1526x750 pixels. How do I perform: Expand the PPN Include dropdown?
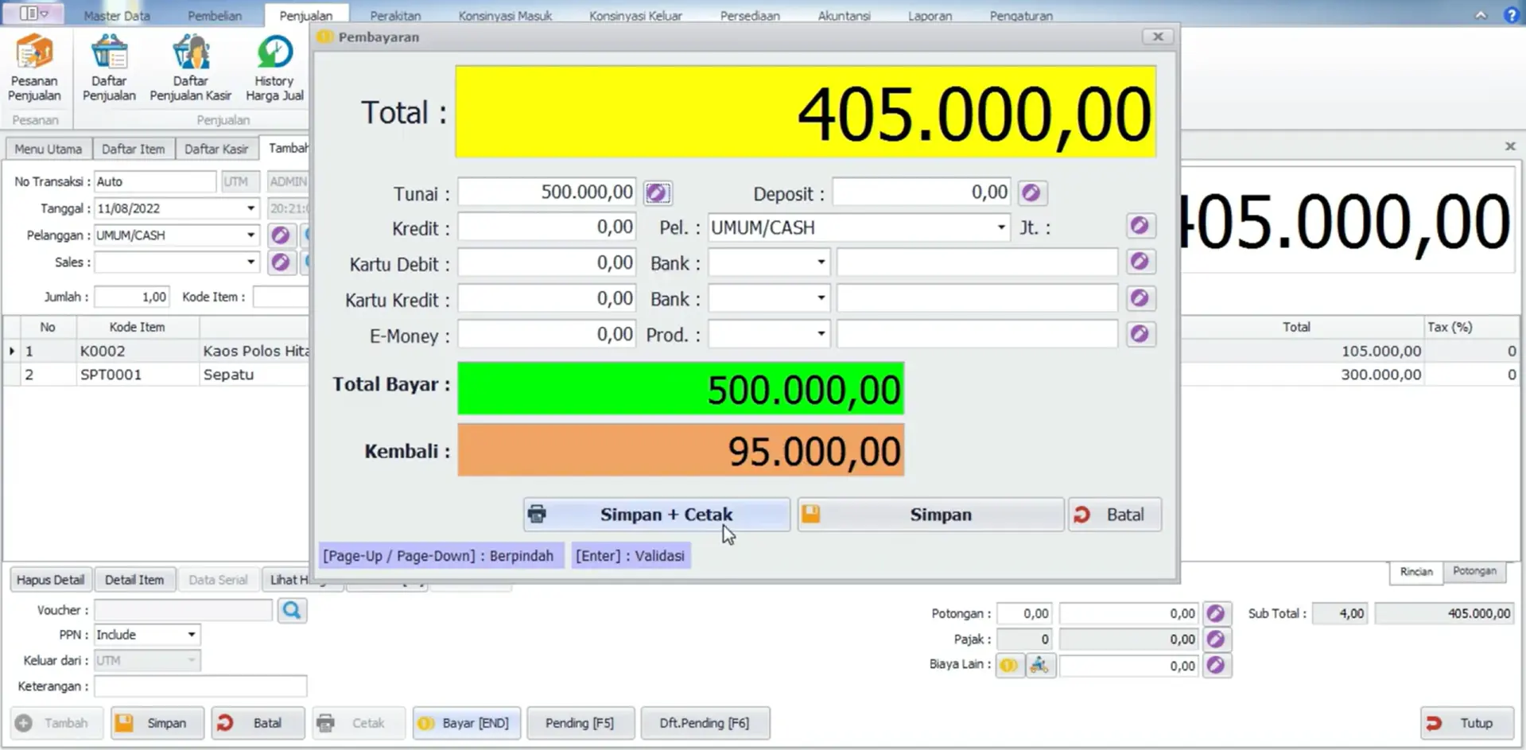coord(192,635)
